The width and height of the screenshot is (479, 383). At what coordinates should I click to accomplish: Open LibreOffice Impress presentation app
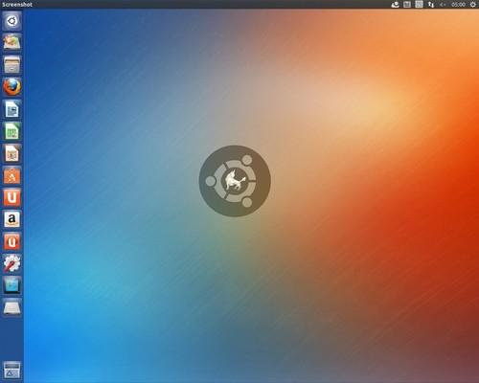click(11, 153)
